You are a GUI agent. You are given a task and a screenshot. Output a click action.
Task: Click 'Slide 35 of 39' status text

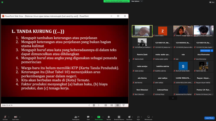(7, 105)
